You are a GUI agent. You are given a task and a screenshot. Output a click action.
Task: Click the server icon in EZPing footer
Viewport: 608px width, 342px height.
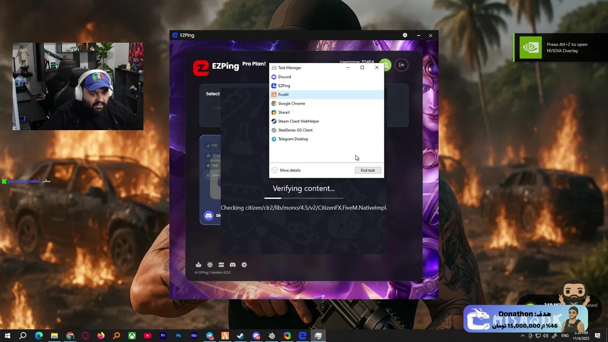(221, 265)
